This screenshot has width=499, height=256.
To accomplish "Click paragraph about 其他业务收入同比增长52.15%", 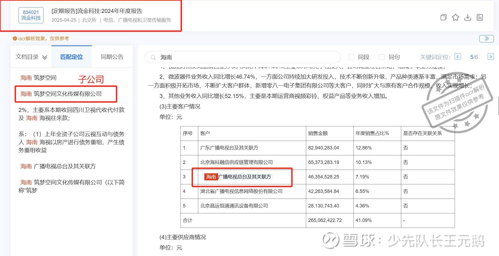I will [274, 96].
